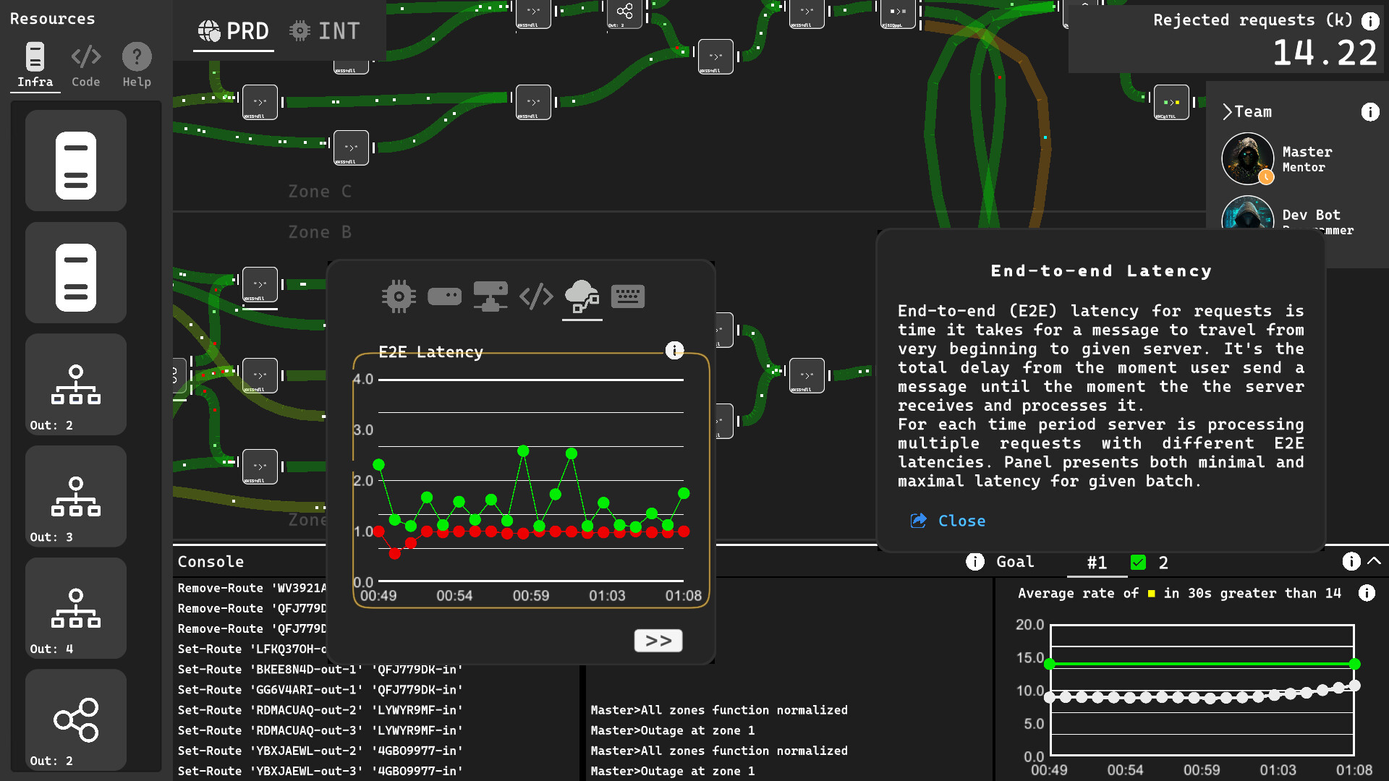Open the Infra panel in Resources sidebar
Viewport: 1389px width, 781px height.
pos(34,65)
